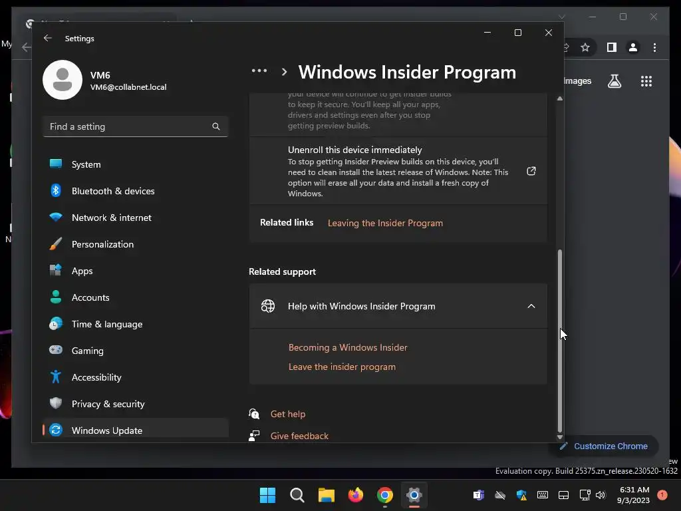
Task: Go back using the Settings back arrow
Action: pos(48,38)
